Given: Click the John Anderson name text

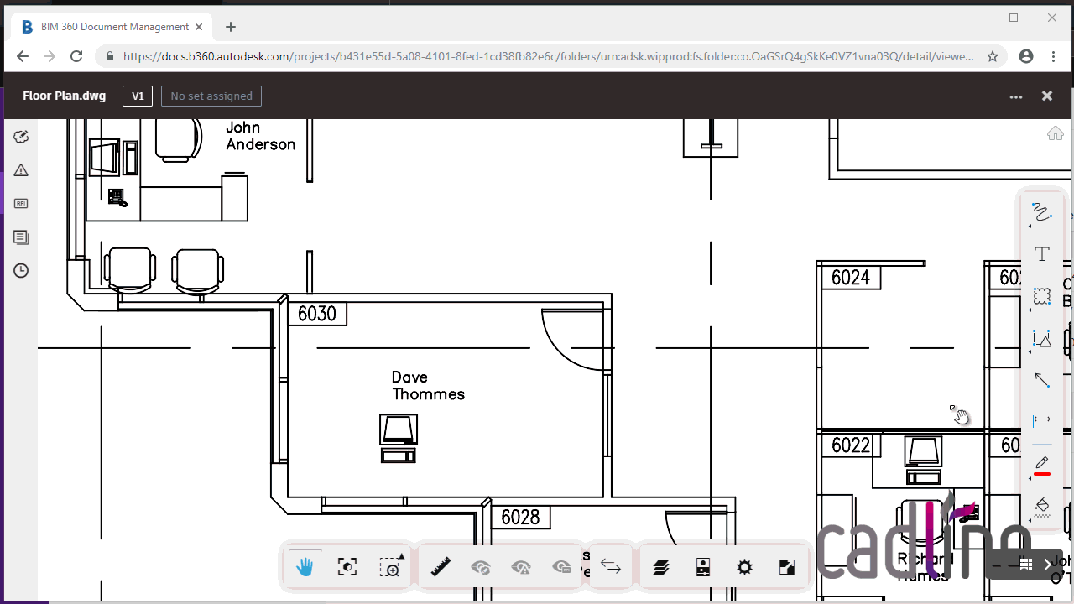Looking at the screenshot, I should [x=261, y=136].
